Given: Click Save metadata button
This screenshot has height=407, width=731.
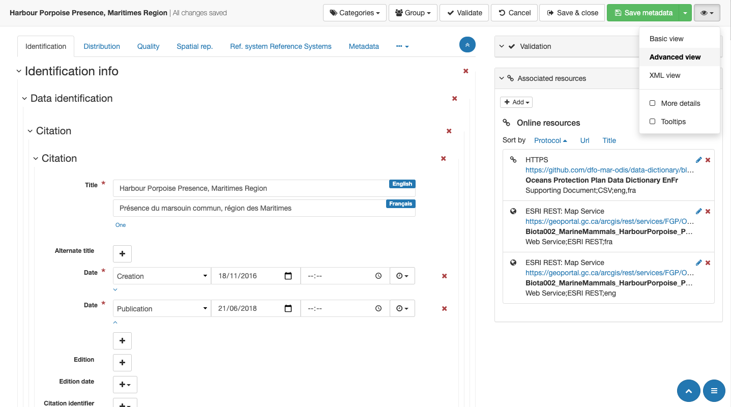Looking at the screenshot, I should pyautogui.click(x=642, y=13).
